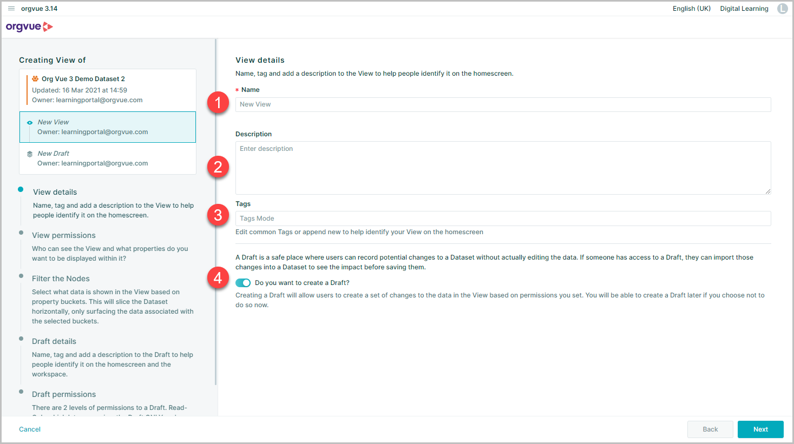Click into the Description text area
The image size is (794, 444).
503,168
